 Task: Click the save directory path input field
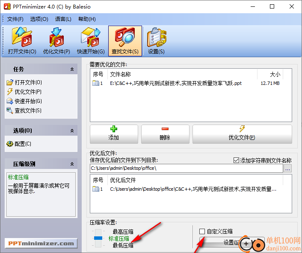point(186,168)
